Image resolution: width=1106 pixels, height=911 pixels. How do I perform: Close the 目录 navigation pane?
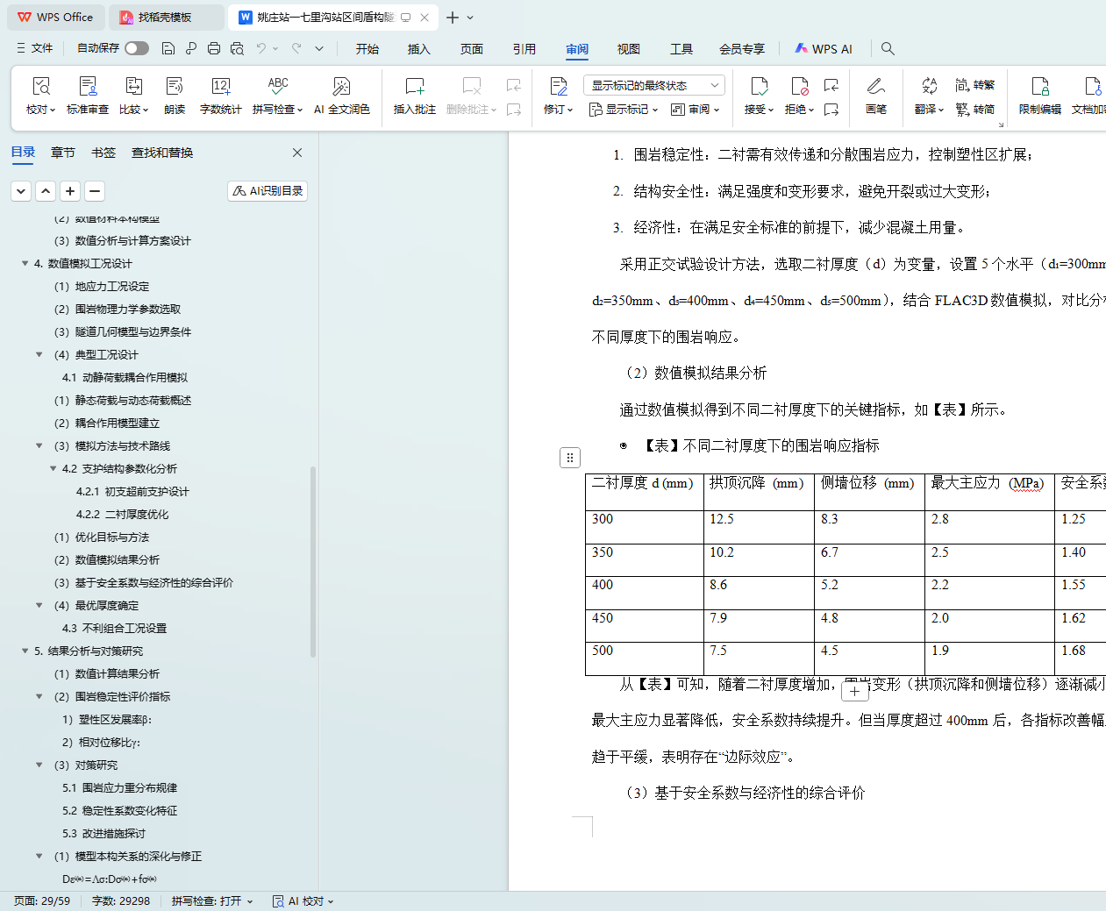[x=297, y=153]
